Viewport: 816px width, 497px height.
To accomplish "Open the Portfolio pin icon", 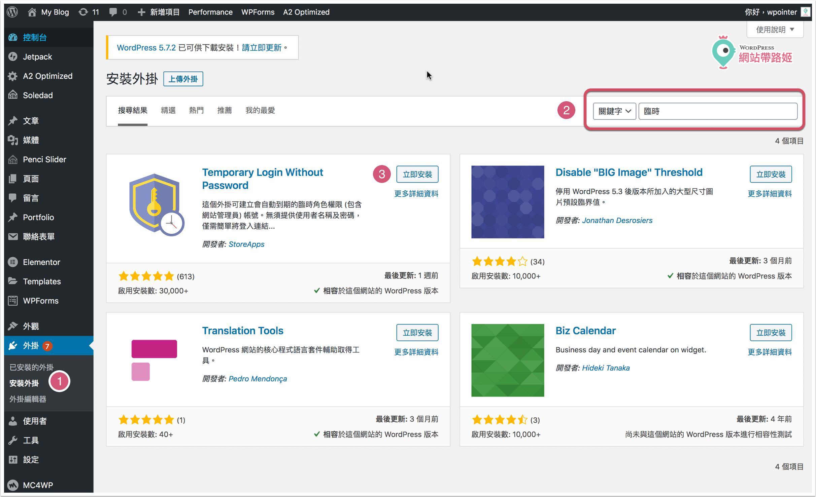I will tap(13, 217).
